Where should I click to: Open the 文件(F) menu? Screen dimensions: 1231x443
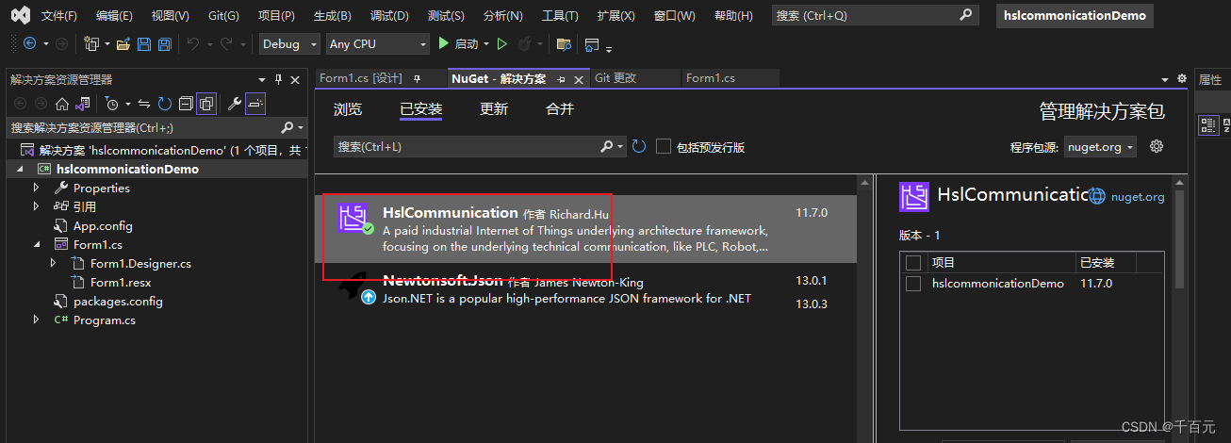click(x=59, y=16)
